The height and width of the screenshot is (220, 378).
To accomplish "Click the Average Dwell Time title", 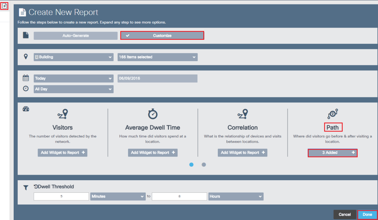I will click(x=152, y=128).
